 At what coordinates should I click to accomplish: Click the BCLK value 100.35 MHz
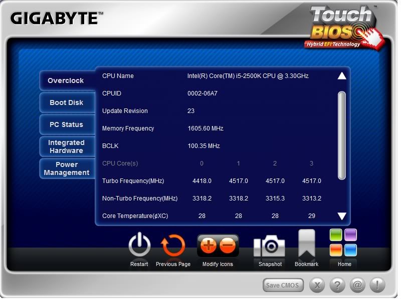(204, 146)
